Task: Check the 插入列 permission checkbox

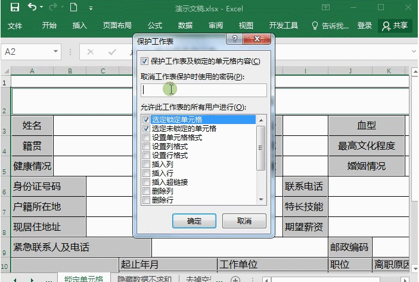Action: click(146, 164)
